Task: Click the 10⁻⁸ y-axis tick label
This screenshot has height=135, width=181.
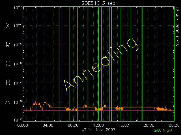Action: coord(18,102)
